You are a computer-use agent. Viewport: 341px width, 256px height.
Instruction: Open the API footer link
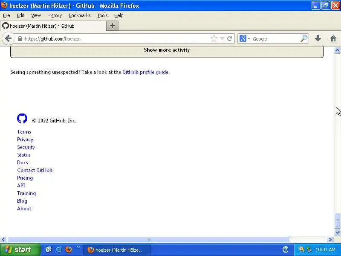[x=21, y=186]
